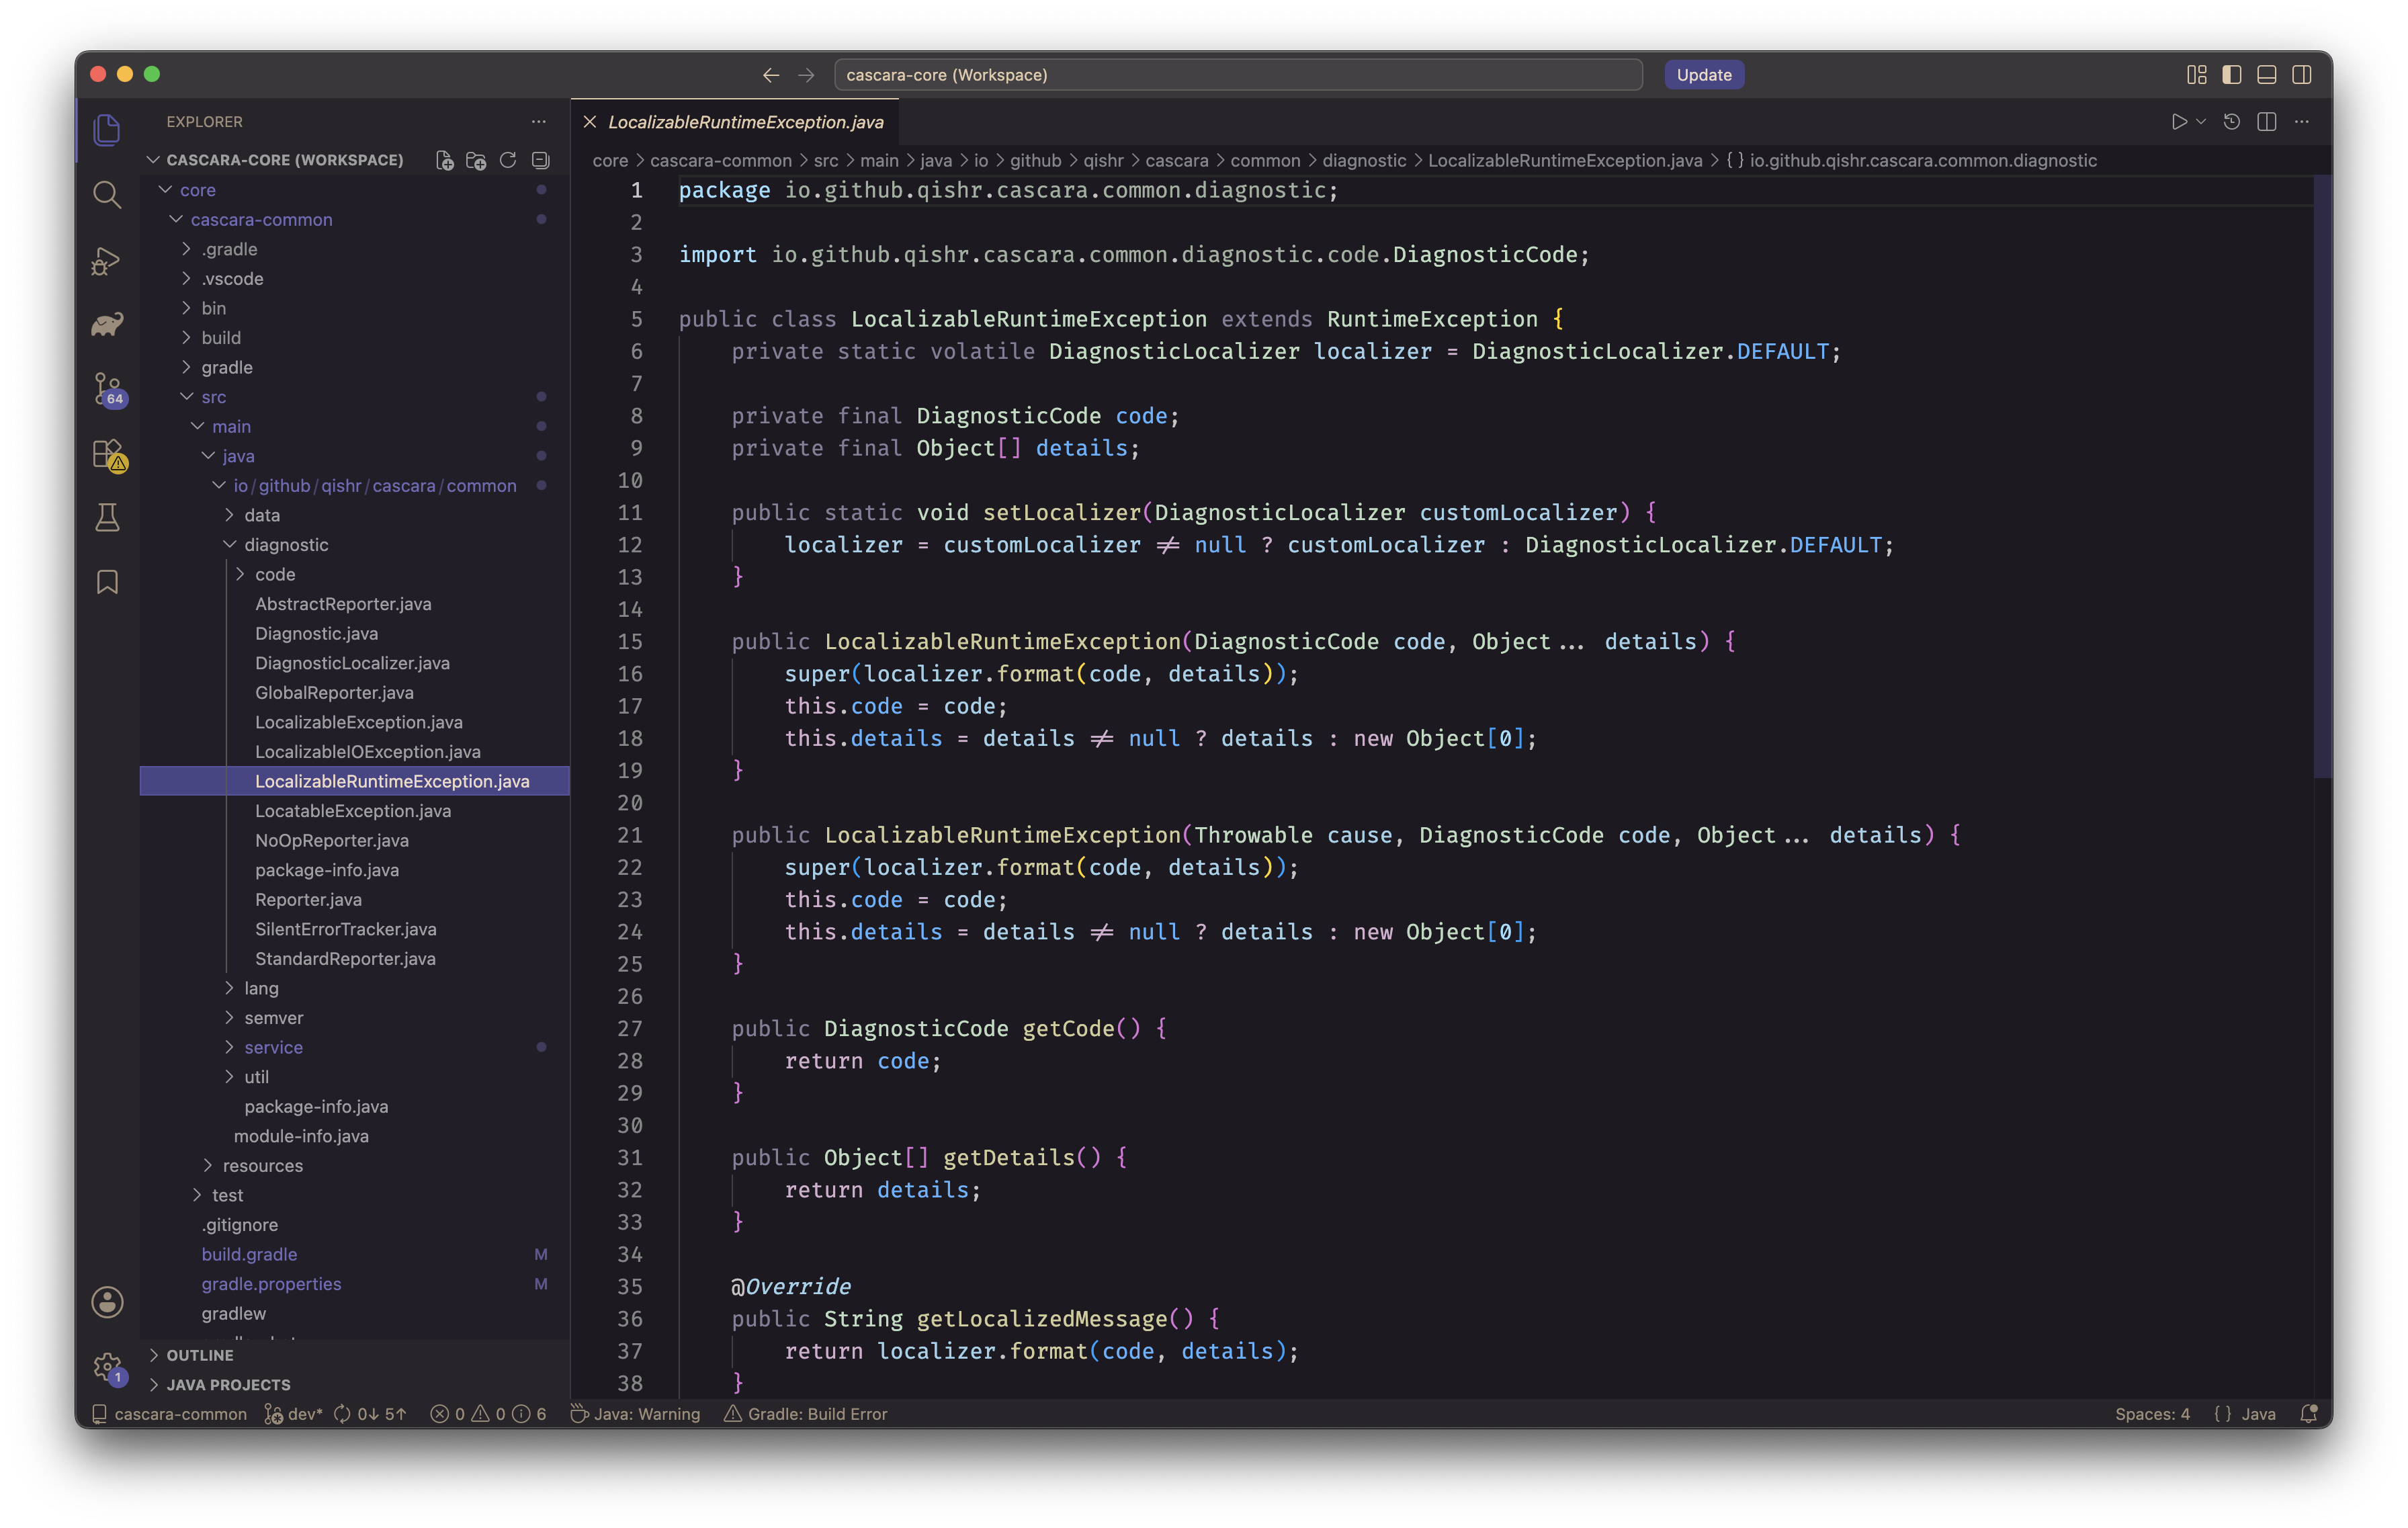Open editor more actions menu

[x=2301, y=121]
